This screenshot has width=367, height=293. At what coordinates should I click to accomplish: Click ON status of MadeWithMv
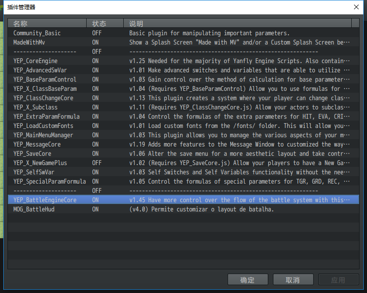[95, 42]
